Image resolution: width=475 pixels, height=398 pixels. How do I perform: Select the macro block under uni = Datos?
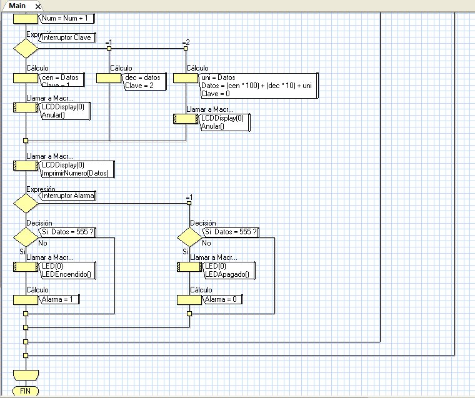186,119
